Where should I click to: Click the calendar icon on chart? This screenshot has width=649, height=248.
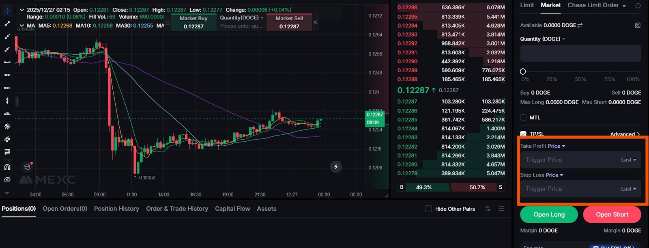(27, 167)
